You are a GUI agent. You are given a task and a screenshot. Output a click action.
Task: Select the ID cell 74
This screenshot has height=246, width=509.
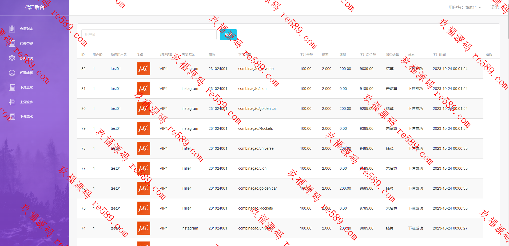83,228
